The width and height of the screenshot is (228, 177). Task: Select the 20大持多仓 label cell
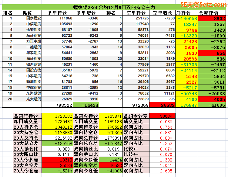click(x=27, y=127)
